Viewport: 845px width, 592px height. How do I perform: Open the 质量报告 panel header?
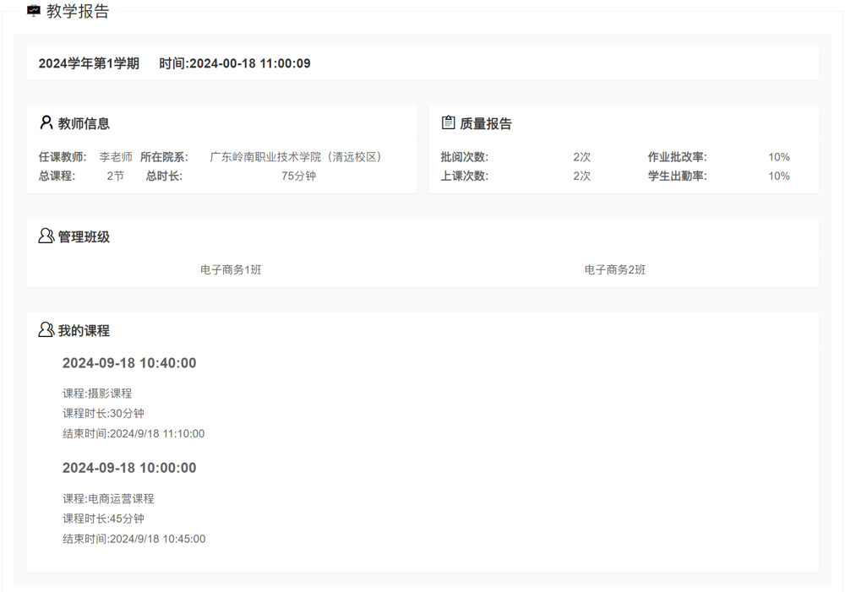tap(484, 122)
